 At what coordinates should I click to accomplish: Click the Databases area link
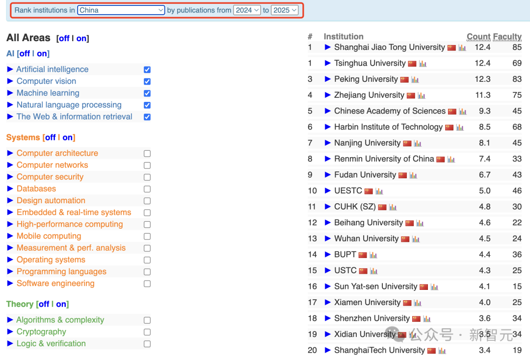click(x=36, y=189)
